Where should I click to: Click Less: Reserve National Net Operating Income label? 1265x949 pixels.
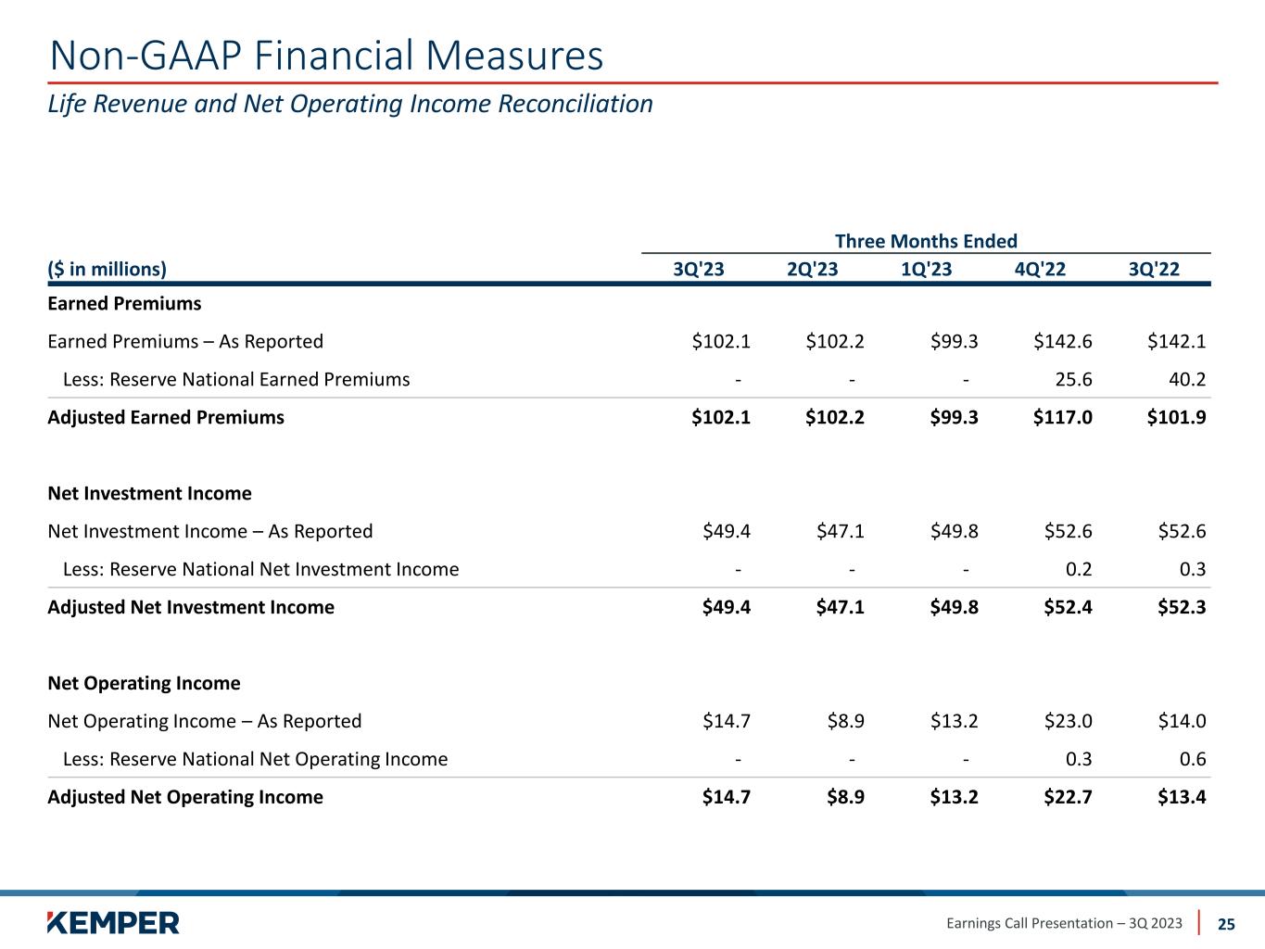(x=255, y=759)
